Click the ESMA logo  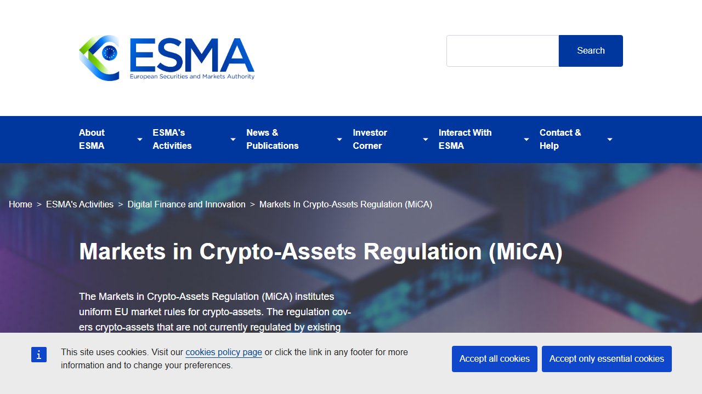click(167, 58)
